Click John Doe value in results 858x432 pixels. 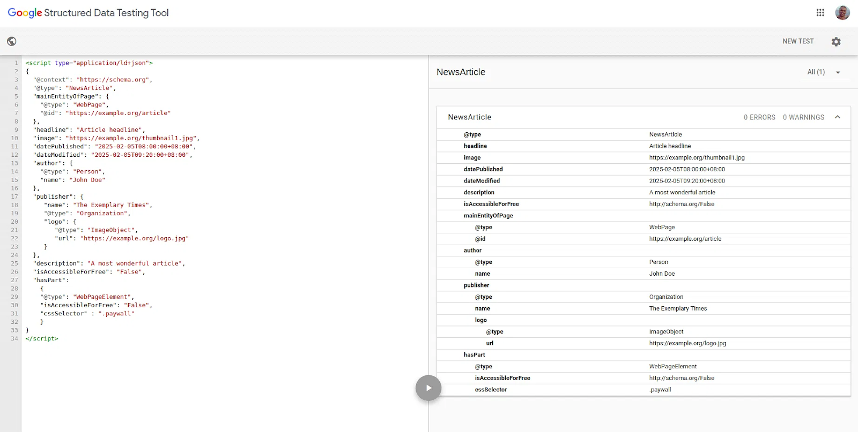point(662,274)
